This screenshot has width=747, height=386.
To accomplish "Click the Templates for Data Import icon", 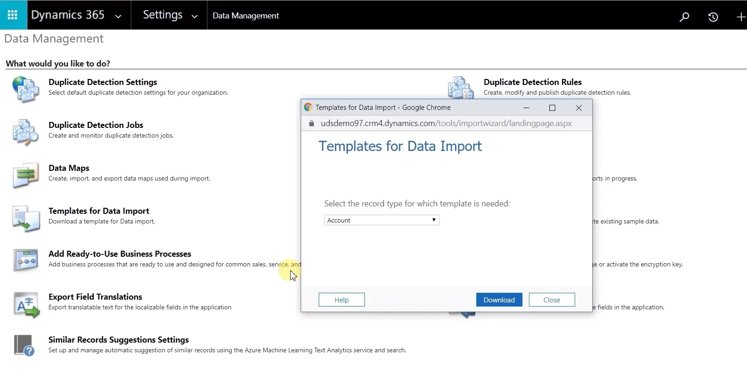I will [x=26, y=218].
